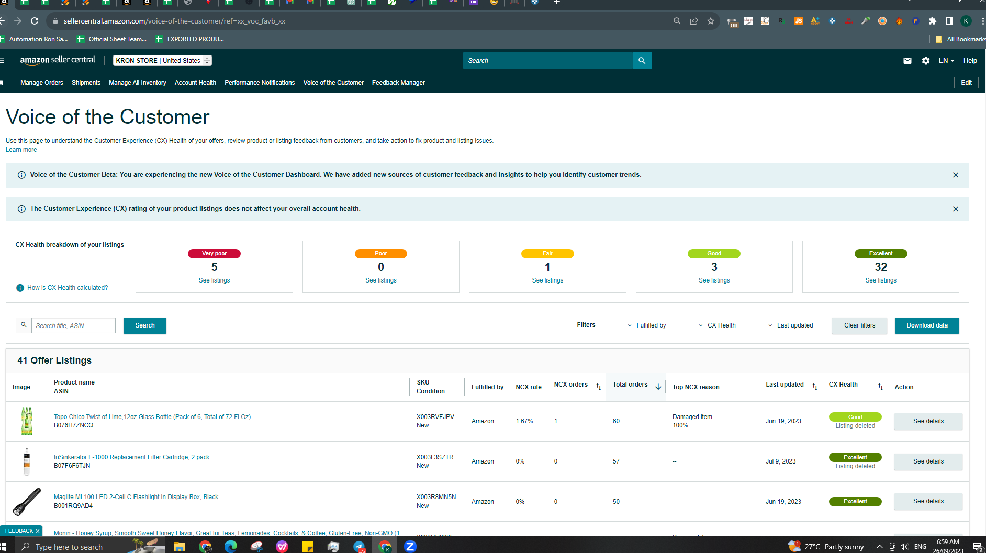This screenshot has height=553, width=986.
Task: Sort by CX Health arrows
Action: pos(880,387)
